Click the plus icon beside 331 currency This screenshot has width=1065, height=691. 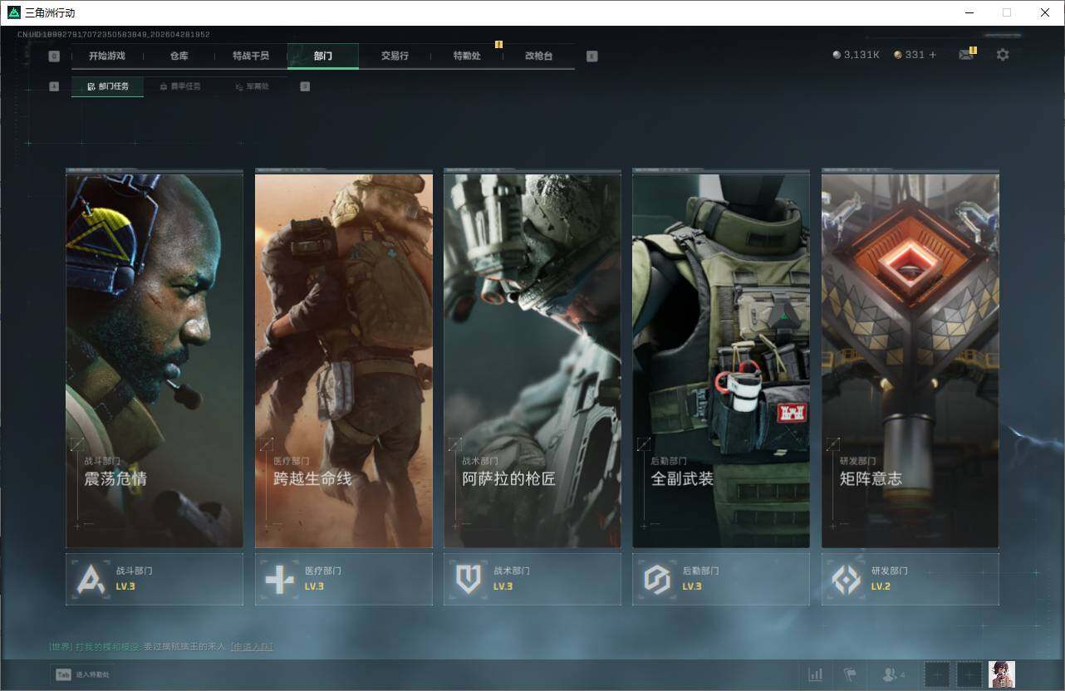pyautogui.click(x=932, y=55)
